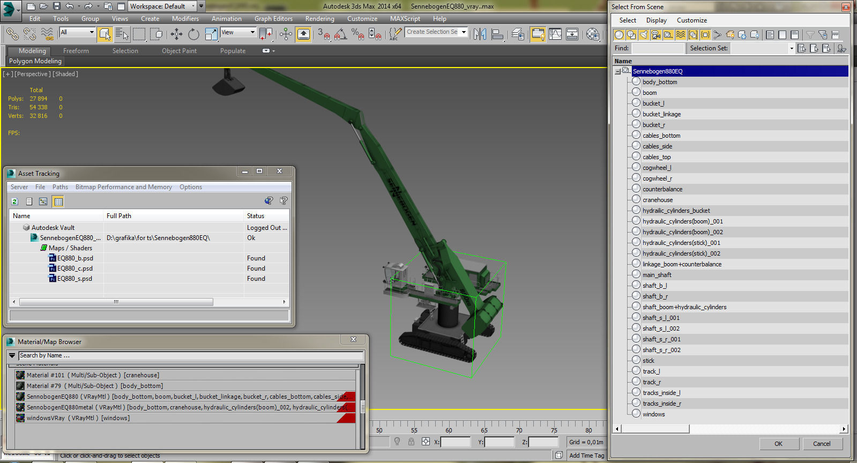Open the reference coordinate View dropdown
857x463 pixels.
tap(252, 33)
